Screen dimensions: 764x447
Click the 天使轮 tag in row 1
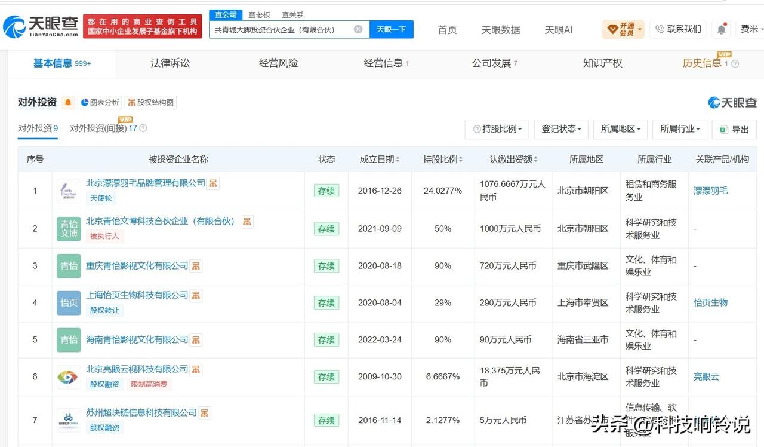click(101, 198)
